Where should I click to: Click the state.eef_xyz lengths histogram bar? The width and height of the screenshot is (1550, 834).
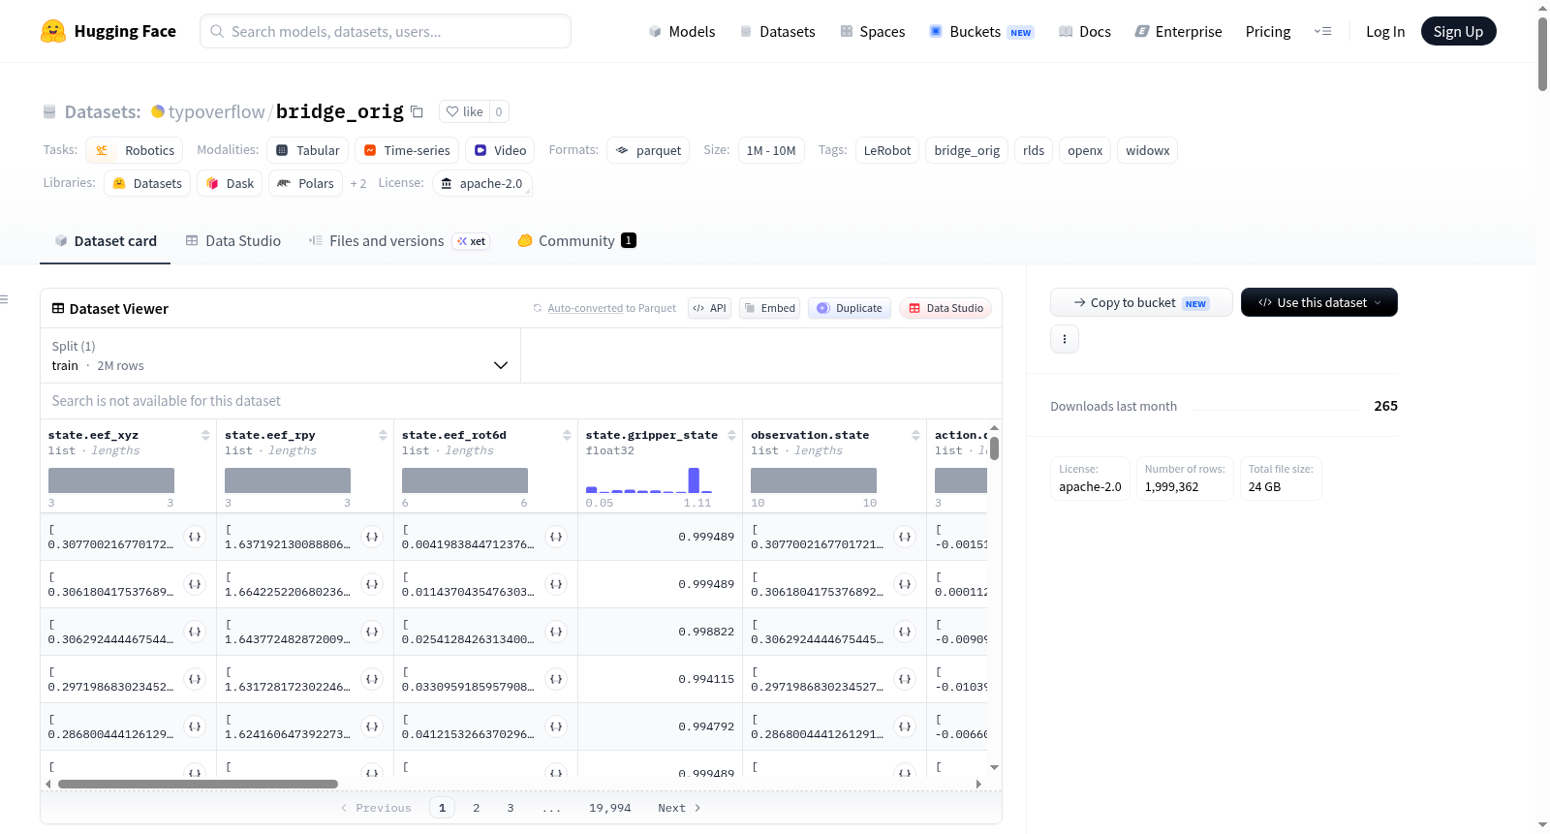pos(111,480)
